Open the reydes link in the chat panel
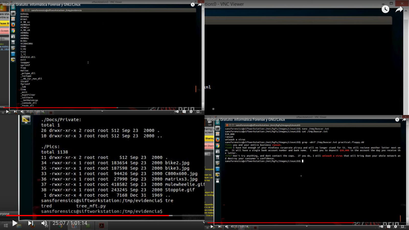This screenshot has height=230, width=409. [x=4, y=47]
